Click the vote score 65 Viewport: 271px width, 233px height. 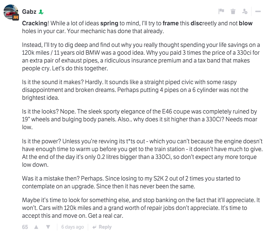point(25,227)
